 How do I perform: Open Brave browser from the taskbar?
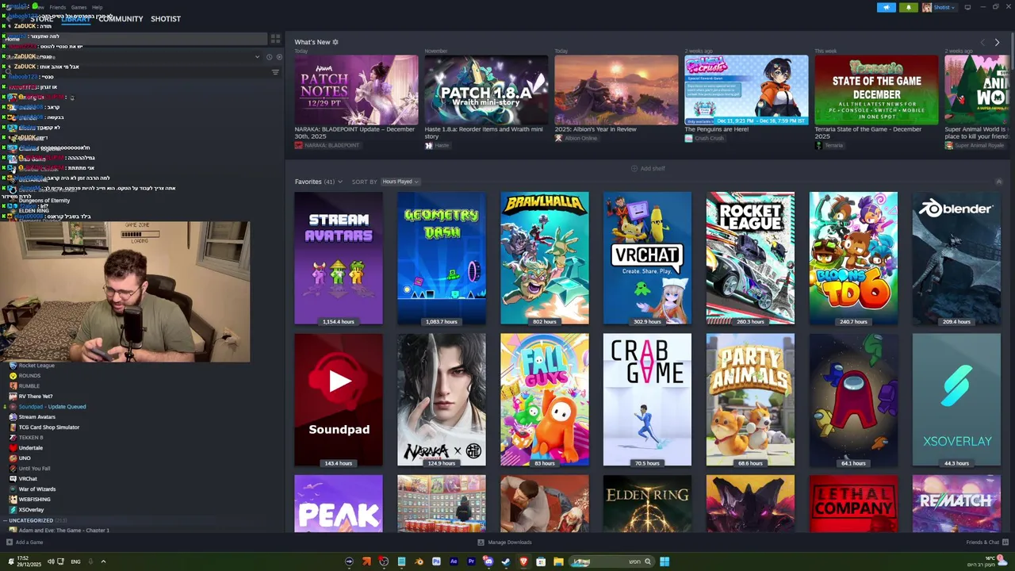pos(523,561)
